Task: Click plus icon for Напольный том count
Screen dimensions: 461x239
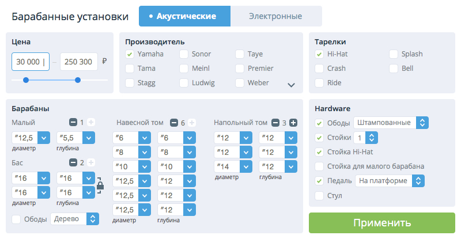Action: [293, 123]
